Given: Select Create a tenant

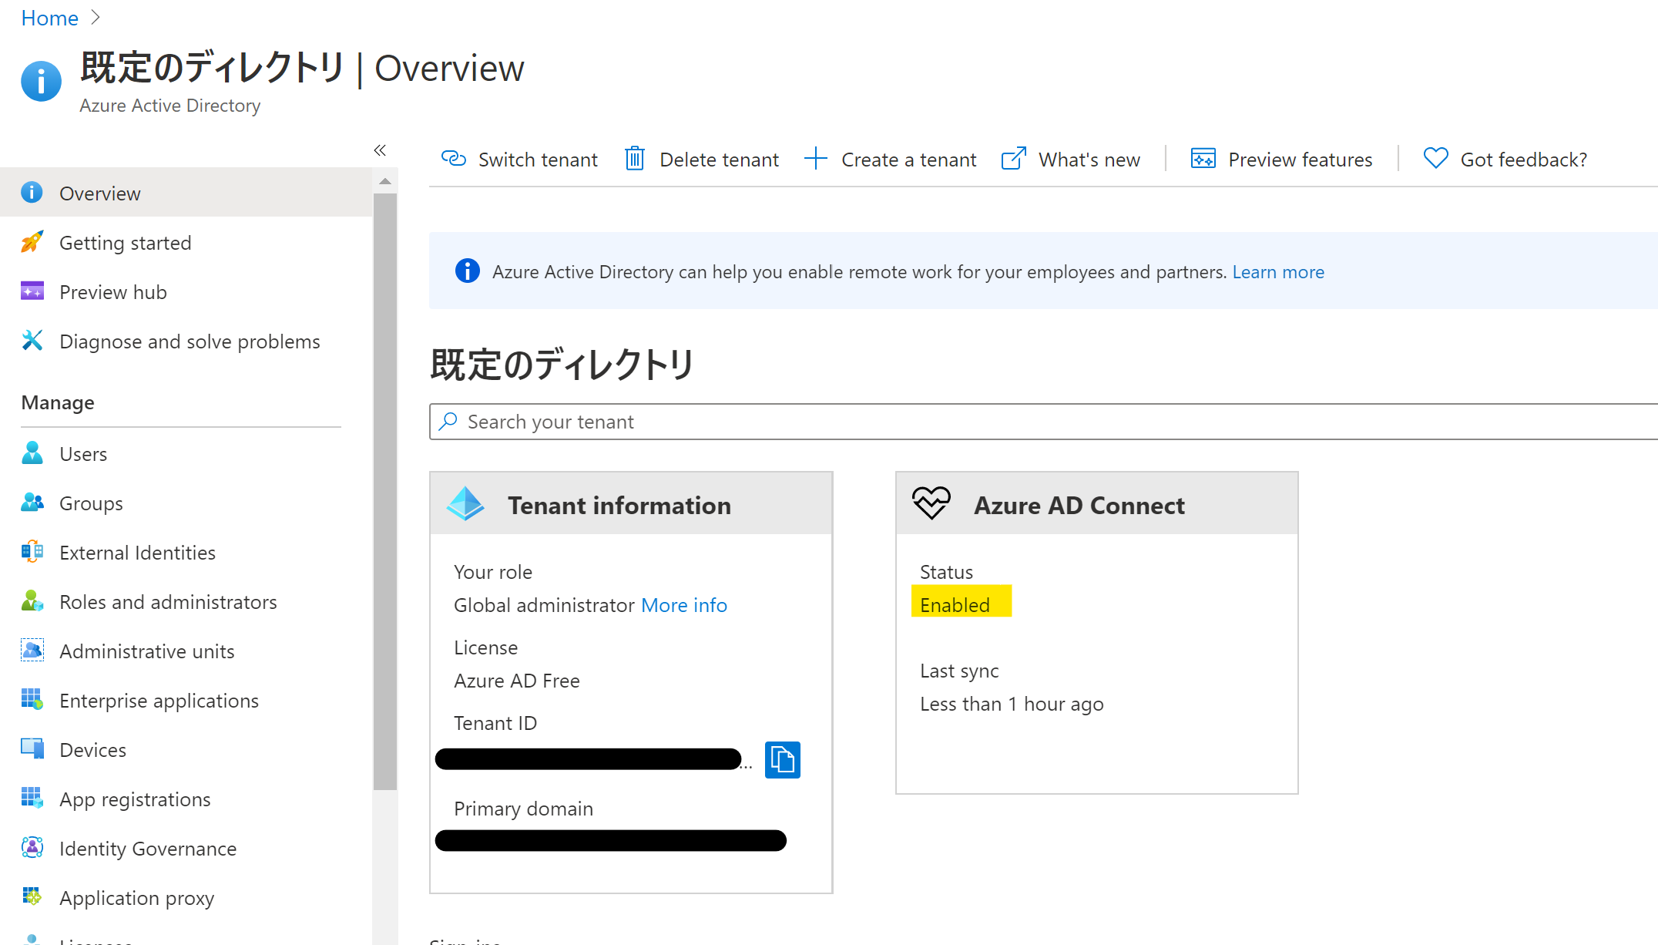Looking at the screenshot, I should tap(908, 159).
